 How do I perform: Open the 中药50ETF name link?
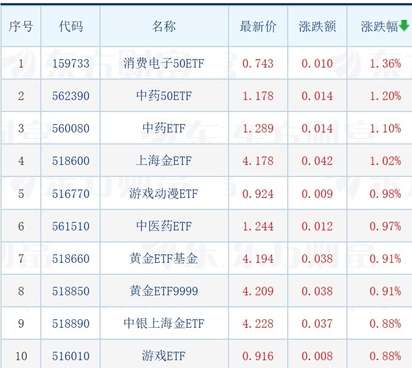(164, 96)
